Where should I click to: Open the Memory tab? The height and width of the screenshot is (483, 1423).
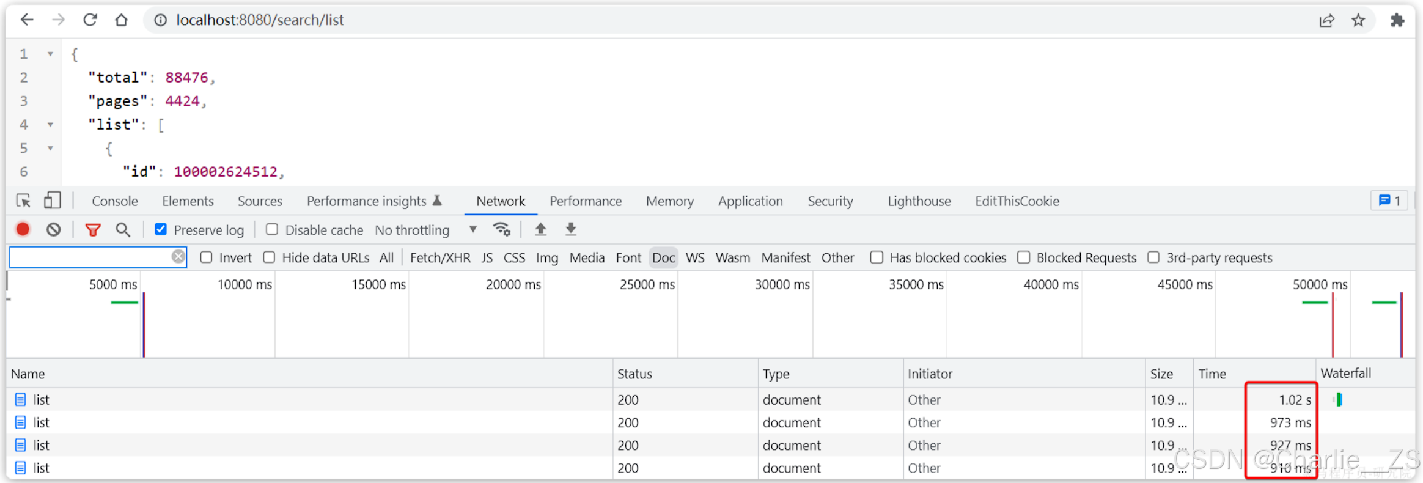[x=670, y=201]
